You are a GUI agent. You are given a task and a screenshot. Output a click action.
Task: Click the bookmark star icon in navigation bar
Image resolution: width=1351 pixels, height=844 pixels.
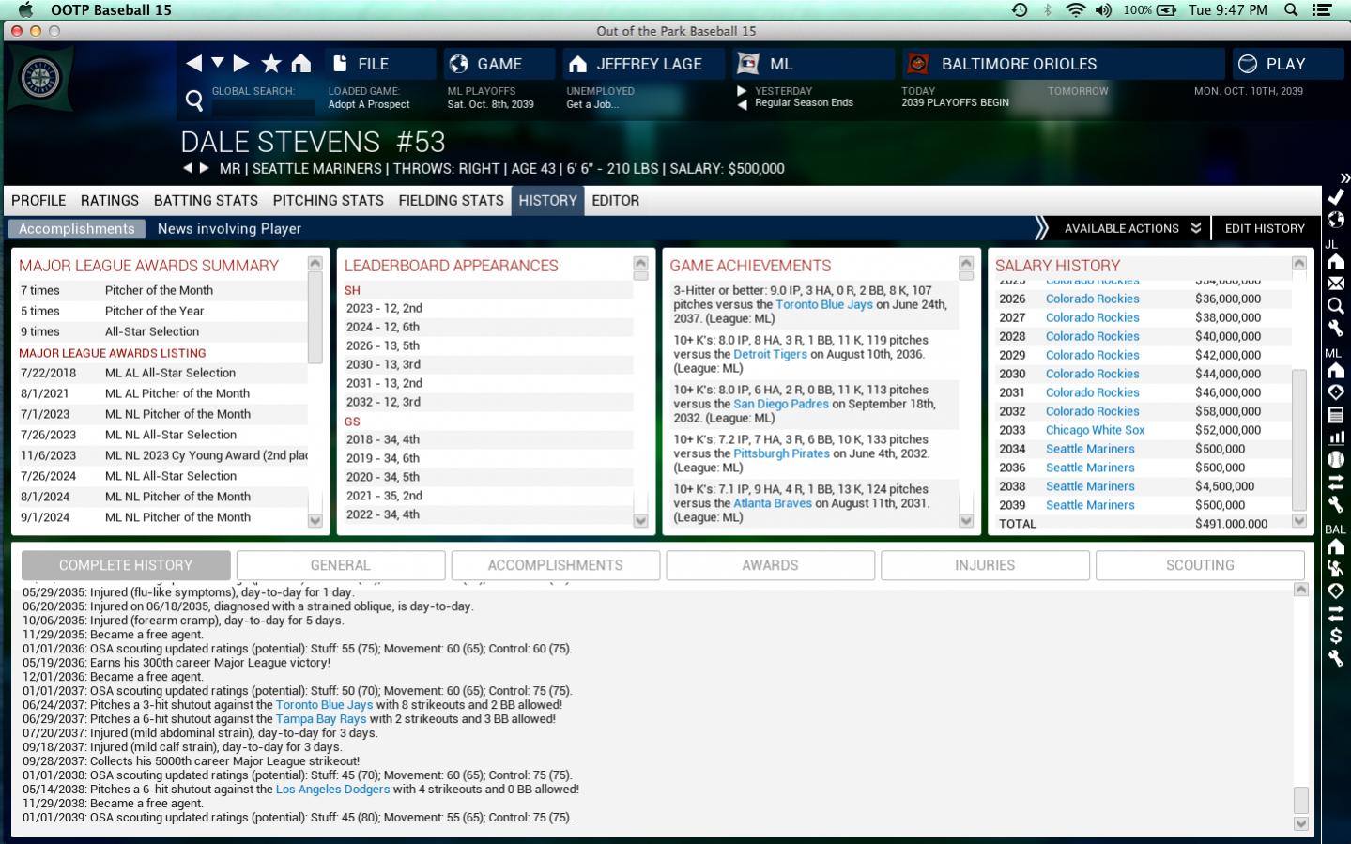pos(271,64)
